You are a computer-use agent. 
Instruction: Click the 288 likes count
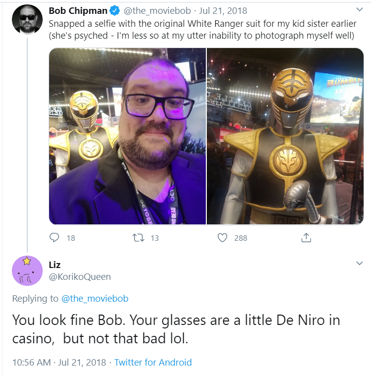[241, 238]
